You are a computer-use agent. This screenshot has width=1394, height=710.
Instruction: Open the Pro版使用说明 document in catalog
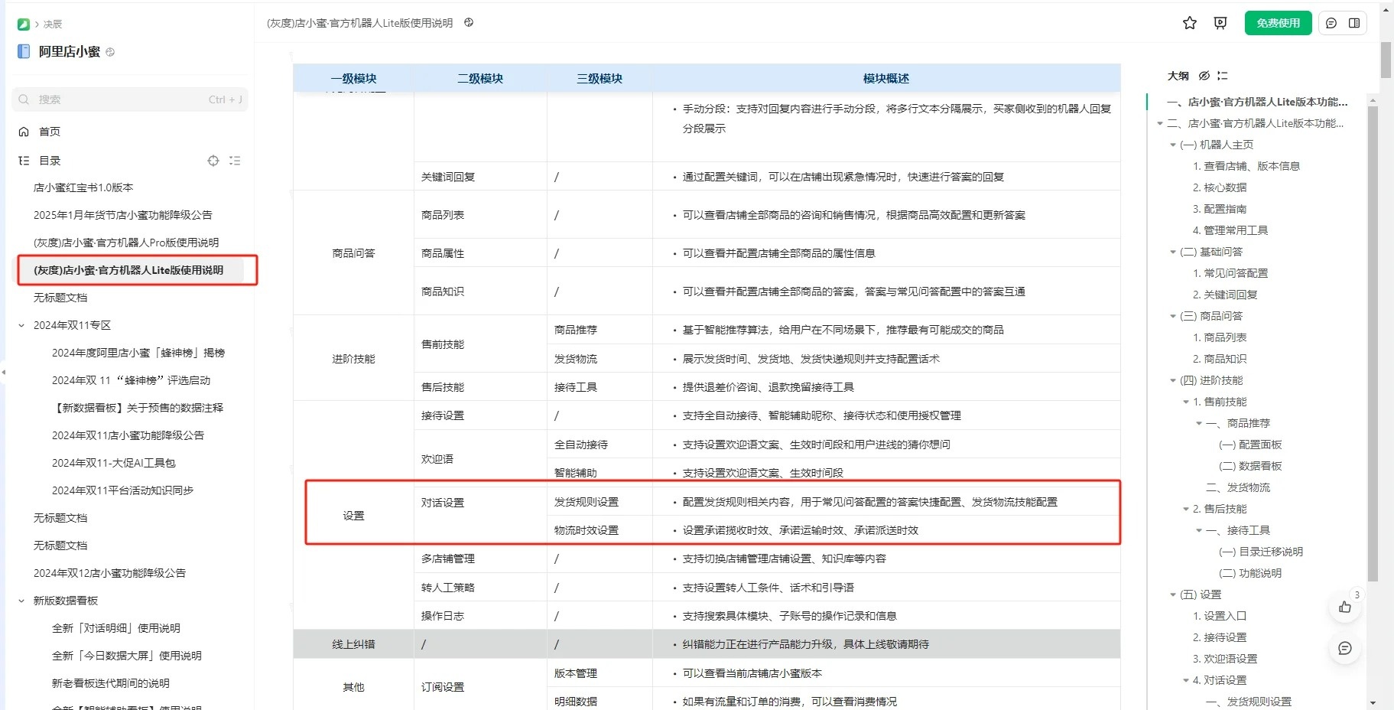click(x=126, y=243)
